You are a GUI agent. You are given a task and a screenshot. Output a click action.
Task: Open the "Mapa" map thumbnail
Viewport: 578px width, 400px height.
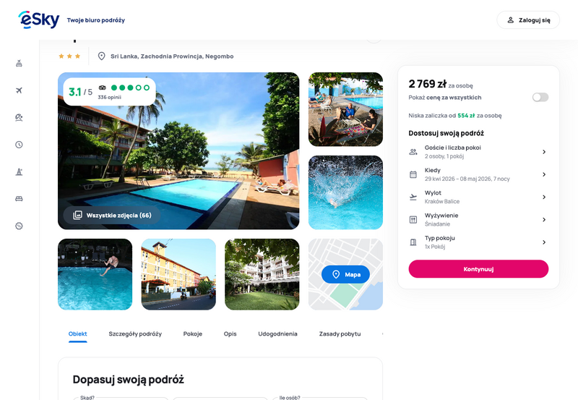[x=345, y=274]
